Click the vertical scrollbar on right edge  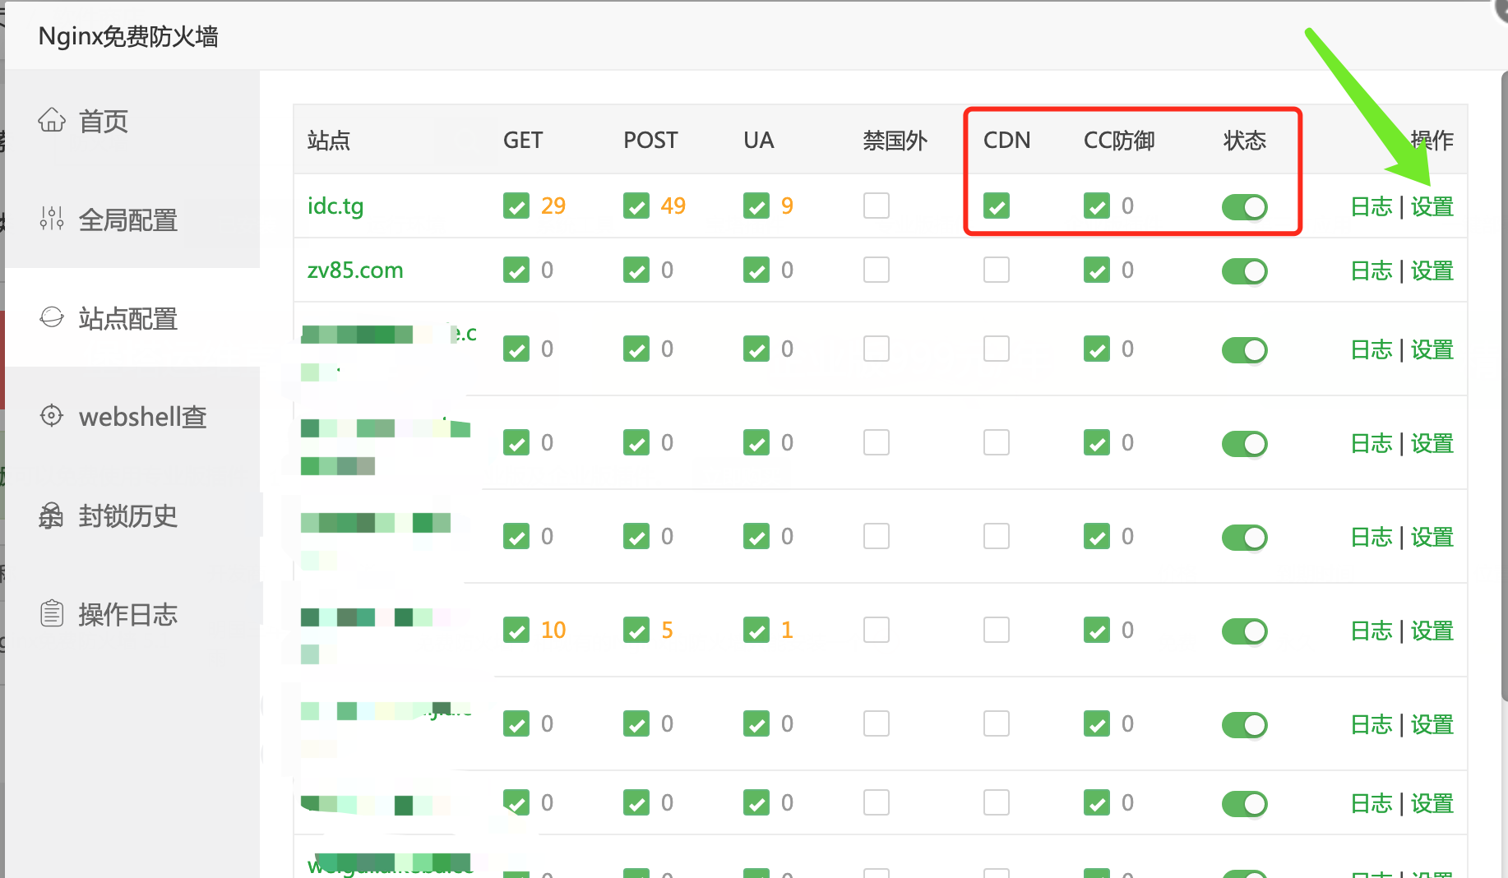[1503, 386]
